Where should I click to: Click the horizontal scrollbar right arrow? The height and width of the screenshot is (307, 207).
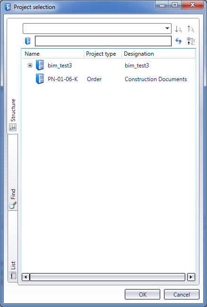point(191,277)
